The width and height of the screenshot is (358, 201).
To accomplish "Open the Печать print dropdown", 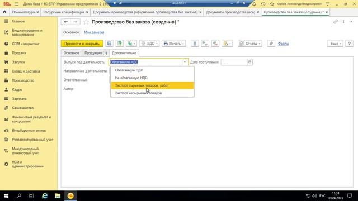I will pyautogui.click(x=173, y=44).
